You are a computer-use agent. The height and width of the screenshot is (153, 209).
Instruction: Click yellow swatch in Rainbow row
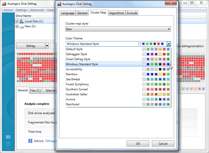click(160, 74)
